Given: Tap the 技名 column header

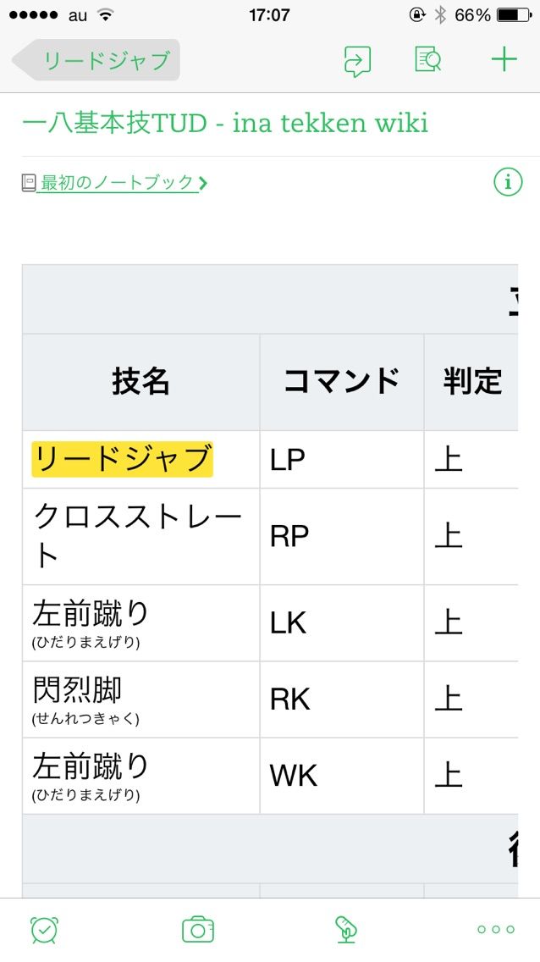Looking at the screenshot, I should 141,382.
